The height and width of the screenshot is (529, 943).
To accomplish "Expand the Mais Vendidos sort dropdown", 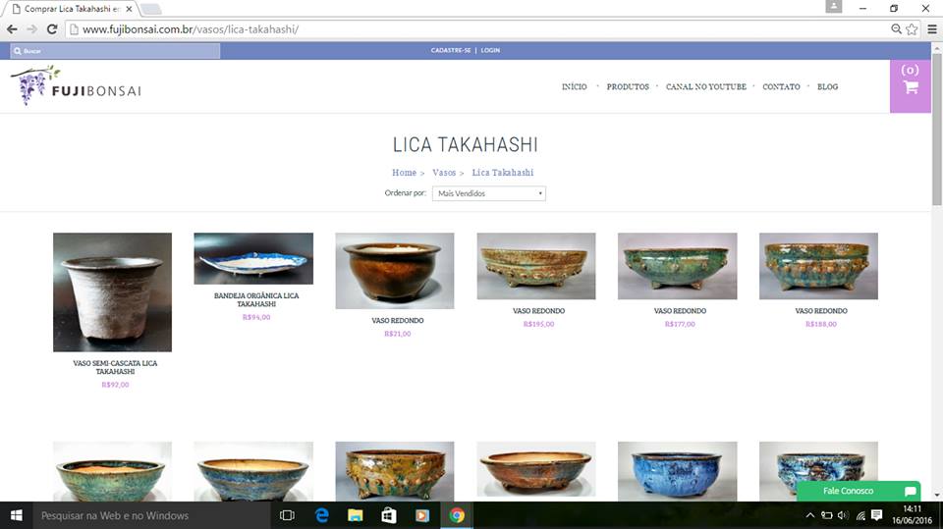I will click(x=488, y=193).
